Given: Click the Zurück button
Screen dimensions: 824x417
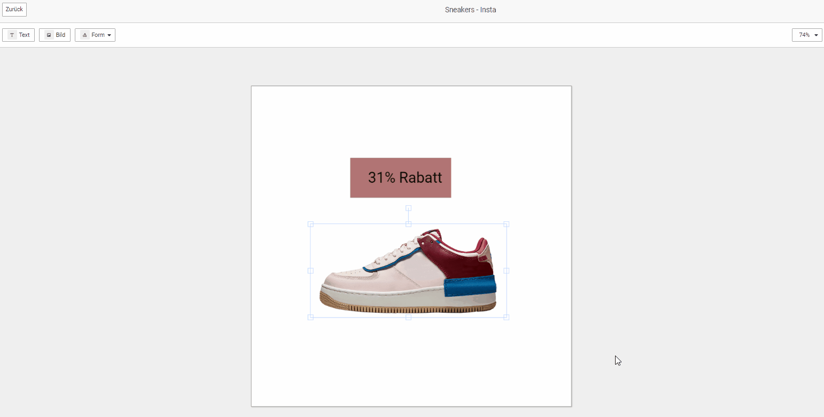Looking at the screenshot, I should 14,10.
